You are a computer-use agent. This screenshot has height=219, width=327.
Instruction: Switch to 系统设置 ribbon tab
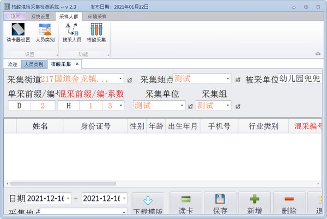tap(43, 16)
